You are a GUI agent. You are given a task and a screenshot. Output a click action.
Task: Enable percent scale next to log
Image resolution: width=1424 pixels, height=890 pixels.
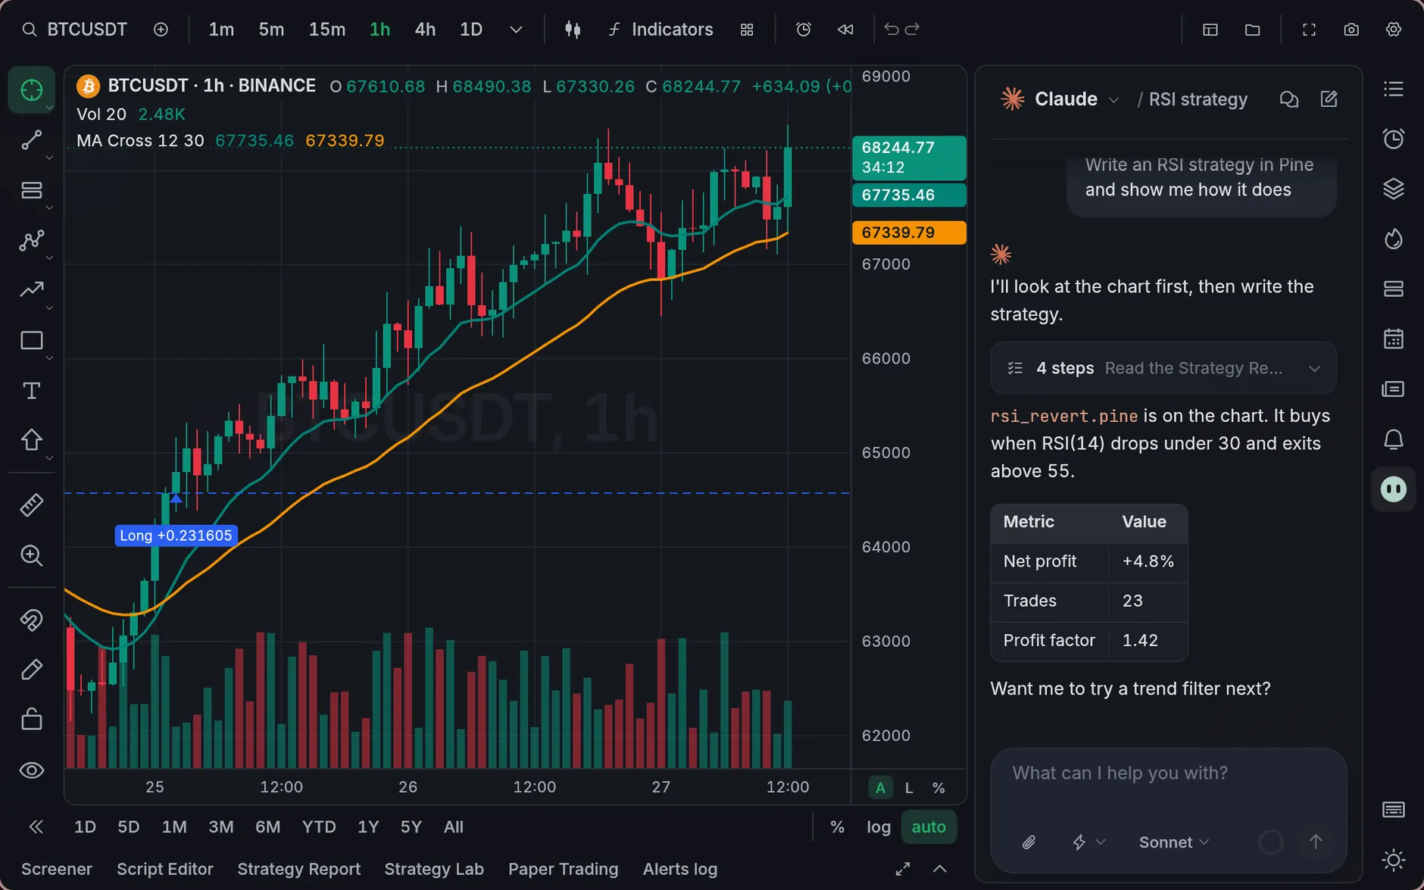click(837, 827)
